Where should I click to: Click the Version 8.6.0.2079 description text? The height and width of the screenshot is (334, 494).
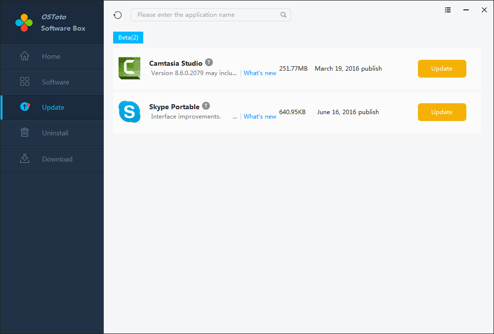[x=194, y=73]
